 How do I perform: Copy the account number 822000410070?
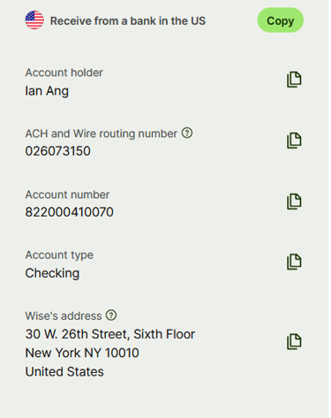(x=294, y=201)
